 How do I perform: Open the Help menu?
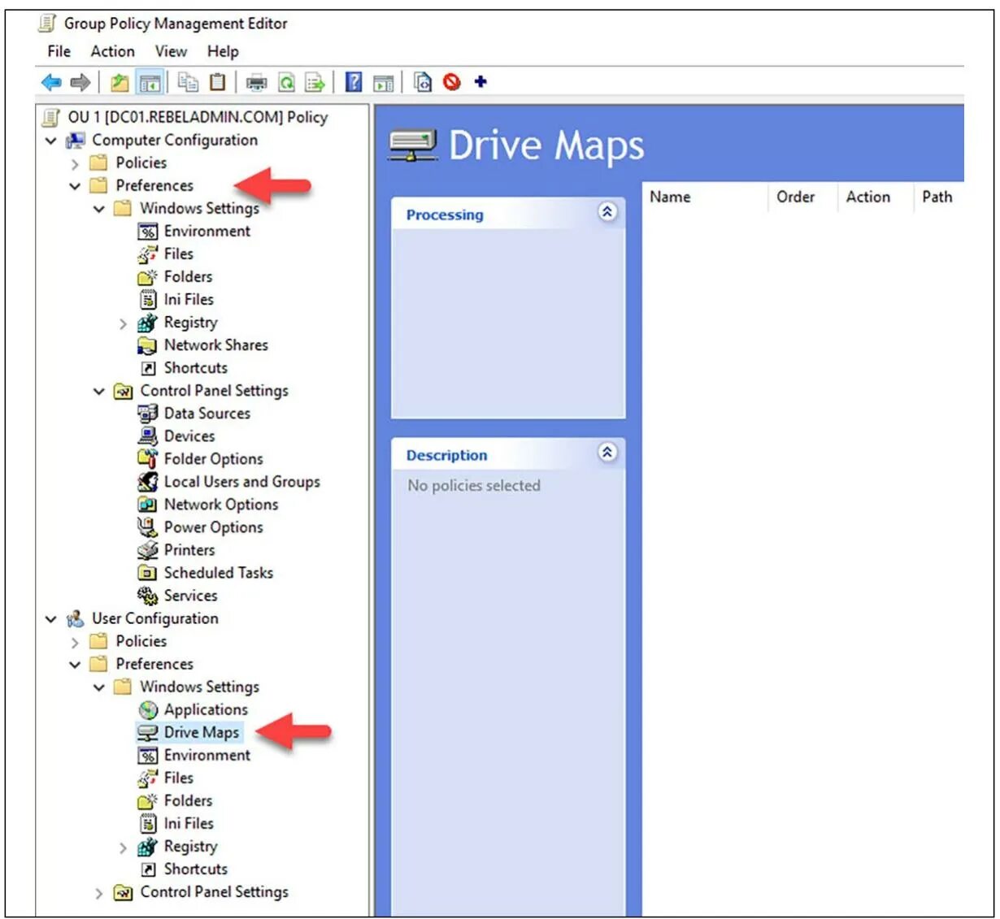[223, 51]
